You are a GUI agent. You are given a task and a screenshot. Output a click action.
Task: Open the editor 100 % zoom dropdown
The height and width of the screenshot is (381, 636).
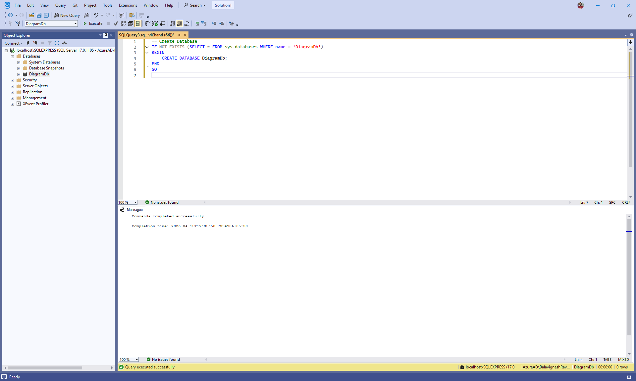click(135, 202)
